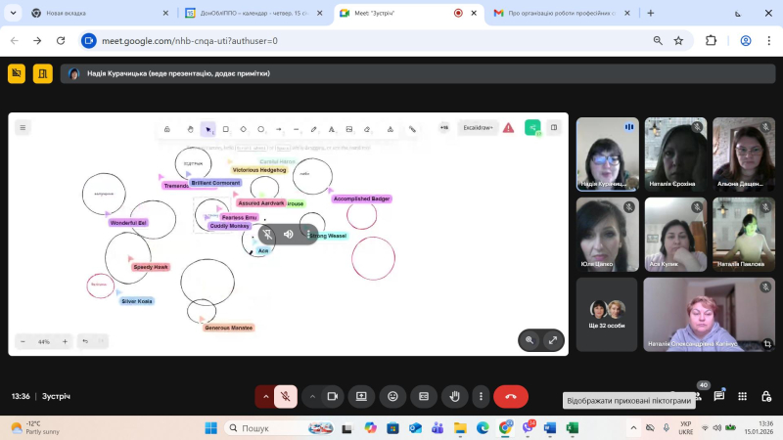
Task: Select the eraser tool in Excalidraw
Action: (x=367, y=128)
